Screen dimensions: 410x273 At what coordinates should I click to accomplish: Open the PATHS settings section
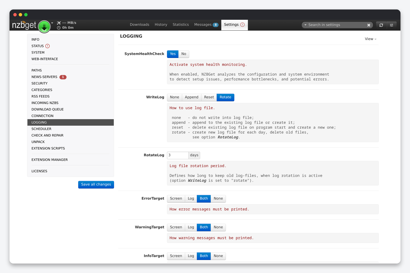(x=71, y=70)
